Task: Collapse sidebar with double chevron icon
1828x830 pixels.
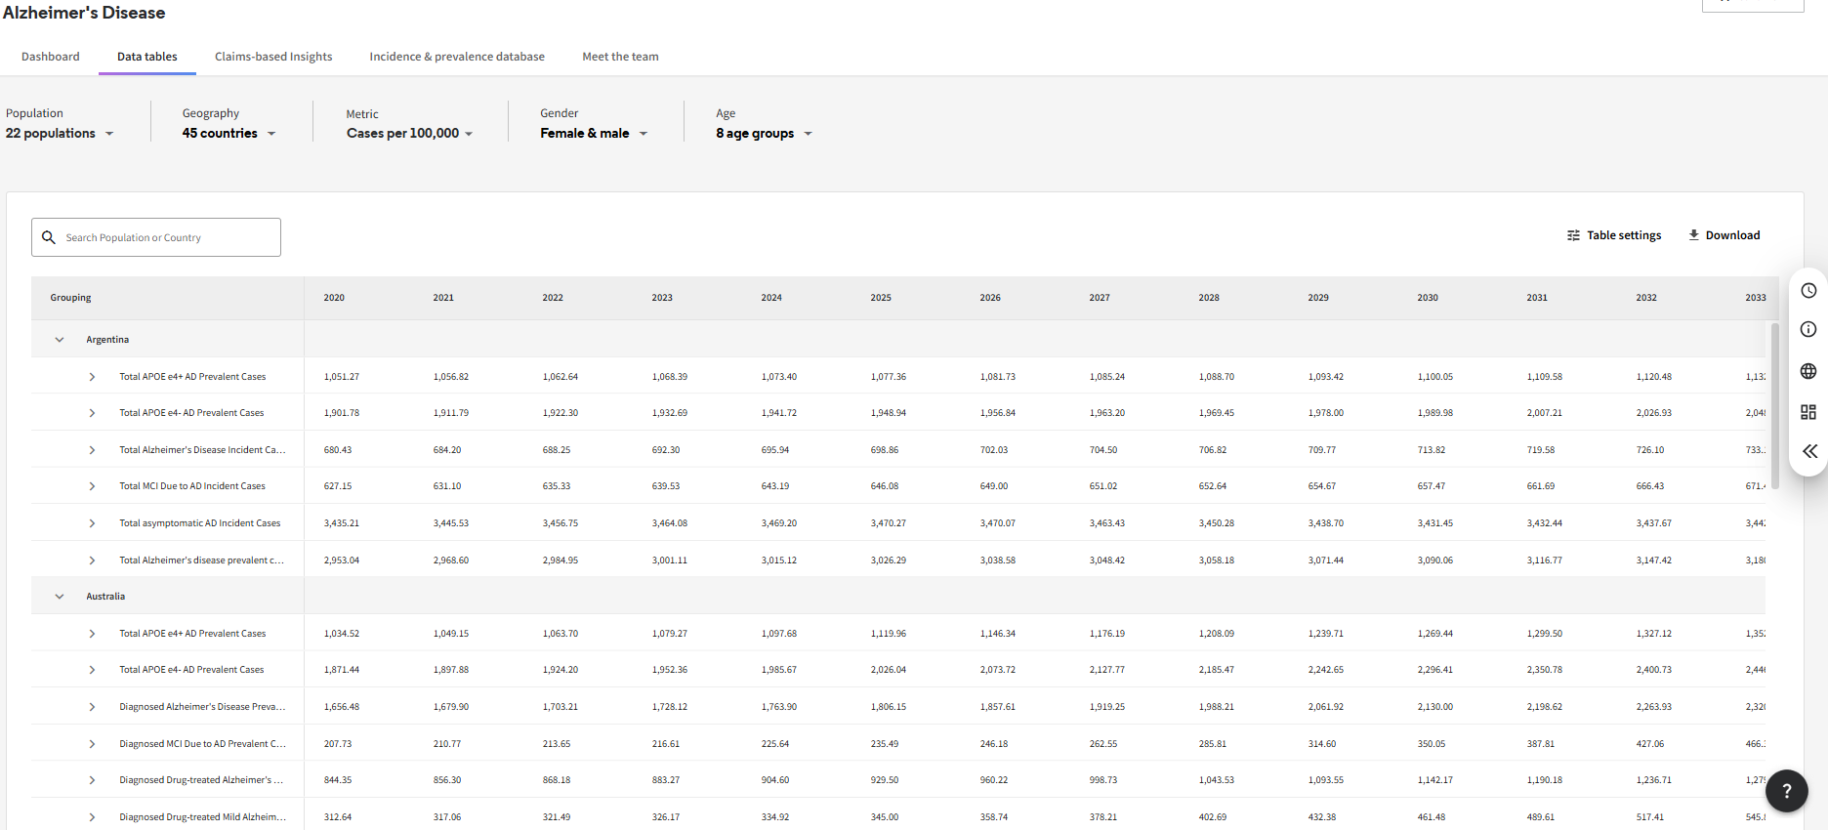Action: pos(1809,451)
